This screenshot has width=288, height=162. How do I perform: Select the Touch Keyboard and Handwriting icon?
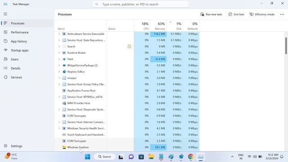64,135
